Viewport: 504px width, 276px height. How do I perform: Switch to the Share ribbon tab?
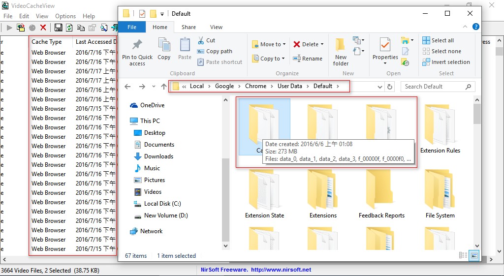pyautogui.click(x=189, y=27)
